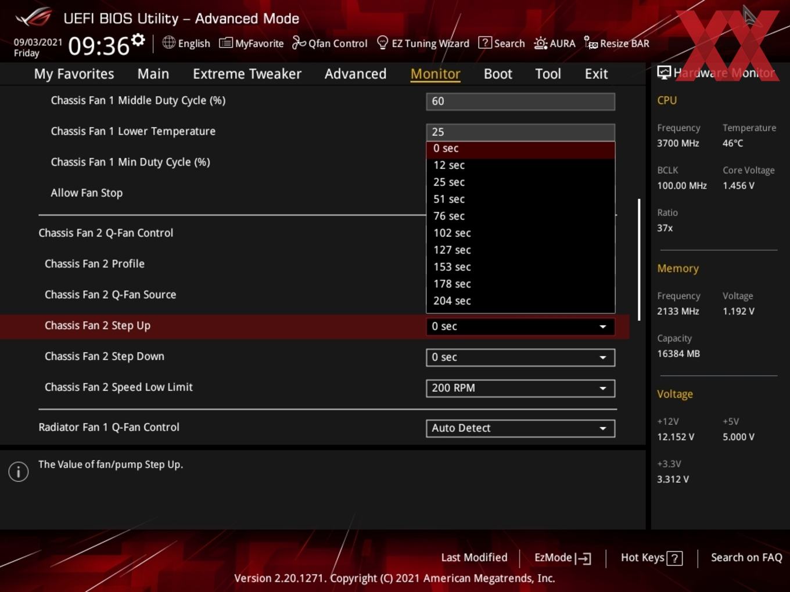Edit Chassis Fan 1 Middle Duty Cycle field
Viewport: 790px width, 592px height.
click(x=520, y=102)
